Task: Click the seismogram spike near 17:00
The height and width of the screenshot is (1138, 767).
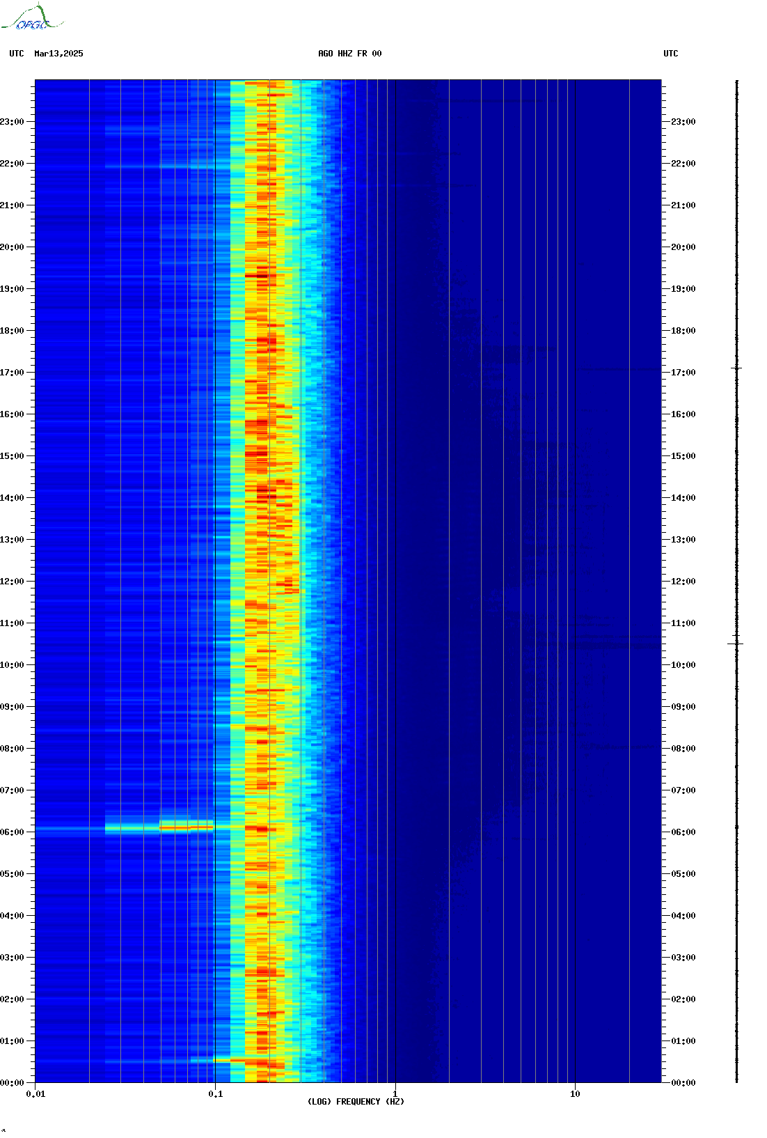Action: click(736, 368)
